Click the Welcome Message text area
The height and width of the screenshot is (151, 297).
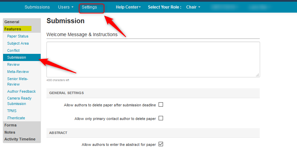click(x=153, y=59)
